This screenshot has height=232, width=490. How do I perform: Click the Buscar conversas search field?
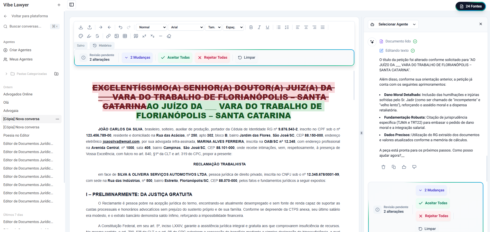click(25, 26)
